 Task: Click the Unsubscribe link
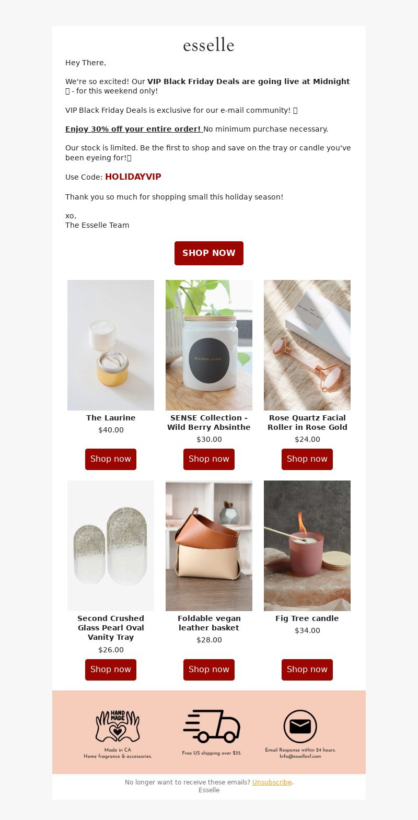[x=272, y=782]
